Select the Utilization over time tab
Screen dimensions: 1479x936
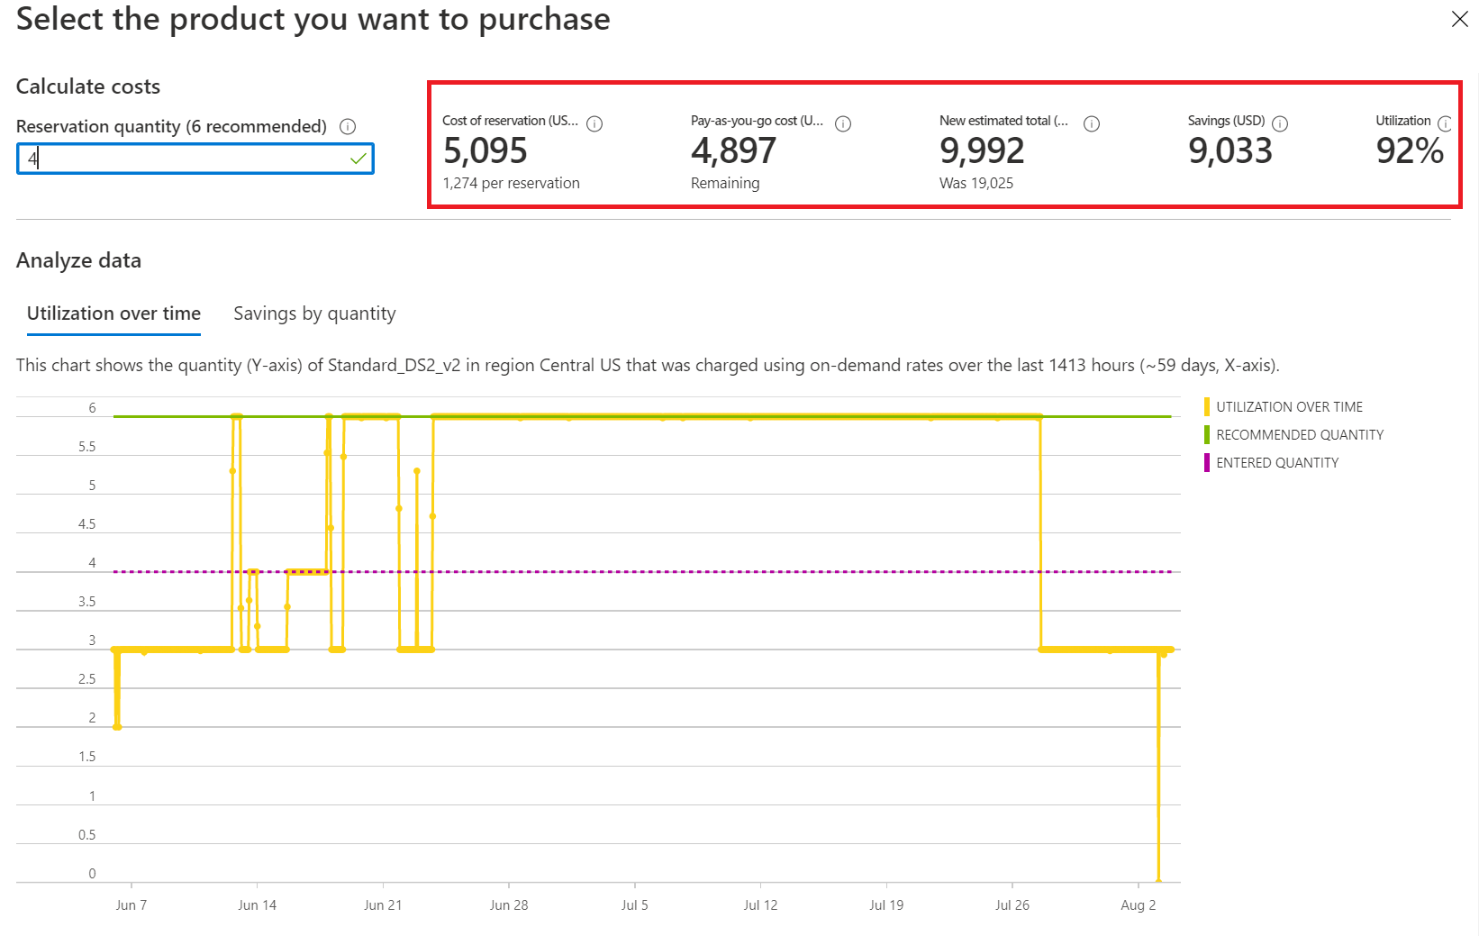tap(113, 314)
